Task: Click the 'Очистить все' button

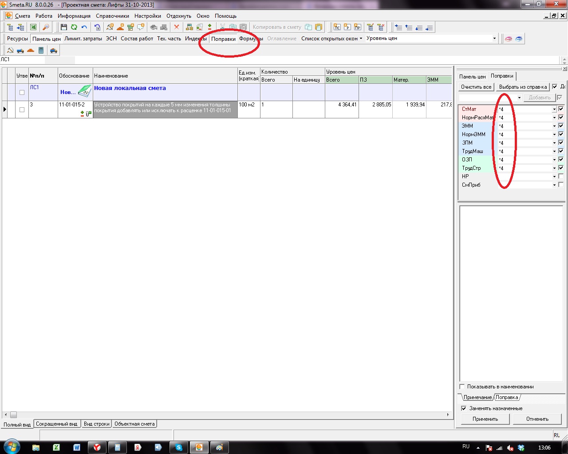Action: (476, 87)
